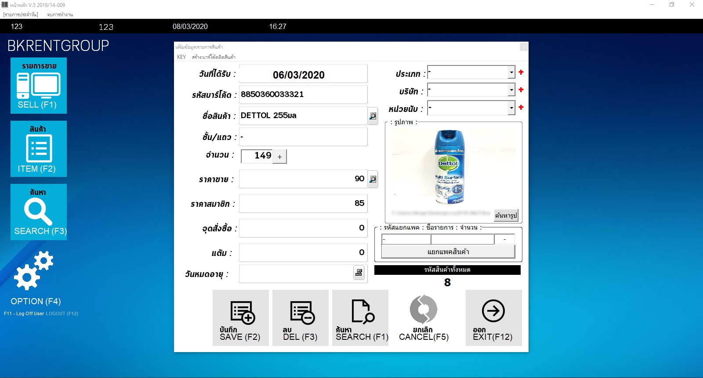
Task: Expand the บริษัท company dropdown
Action: [x=511, y=90]
